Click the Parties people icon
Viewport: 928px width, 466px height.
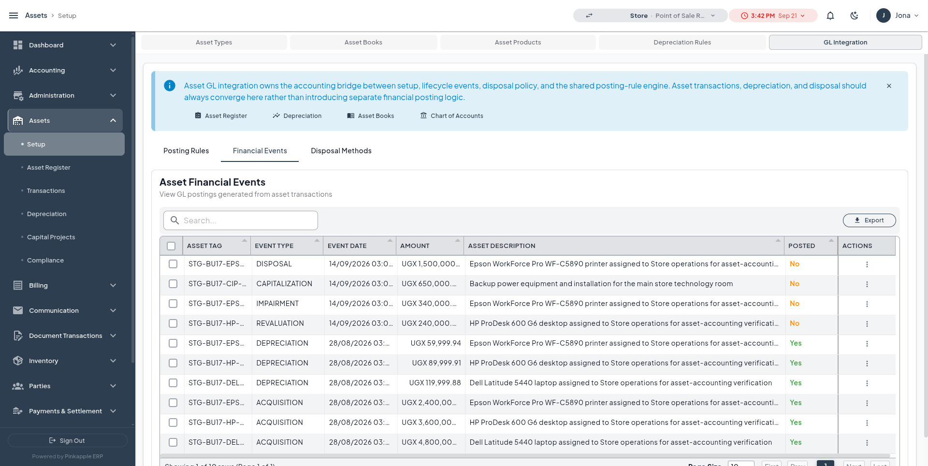18,386
